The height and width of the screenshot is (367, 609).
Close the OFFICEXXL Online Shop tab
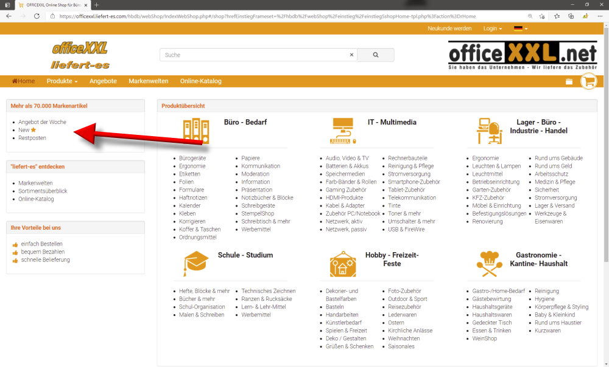[x=86, y=5]
